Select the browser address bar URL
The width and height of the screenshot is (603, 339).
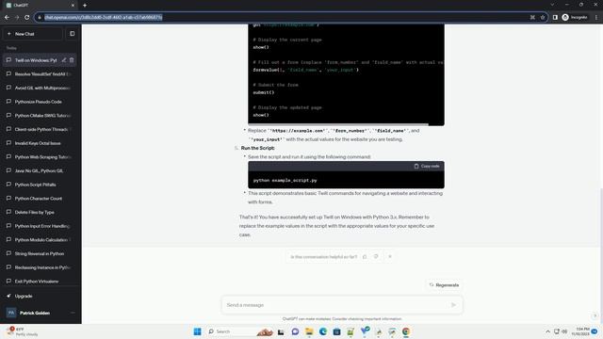tap(285, 17)
